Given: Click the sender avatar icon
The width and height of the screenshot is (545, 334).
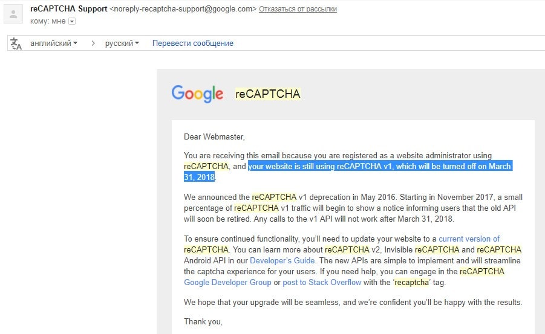Looking at the screenshot, I should [x=13, y=14].
